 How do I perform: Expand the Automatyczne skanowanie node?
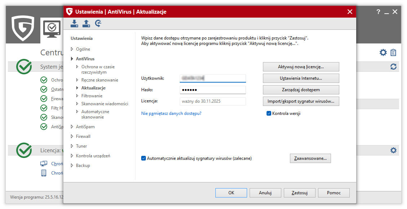click(x=77, y=112)
